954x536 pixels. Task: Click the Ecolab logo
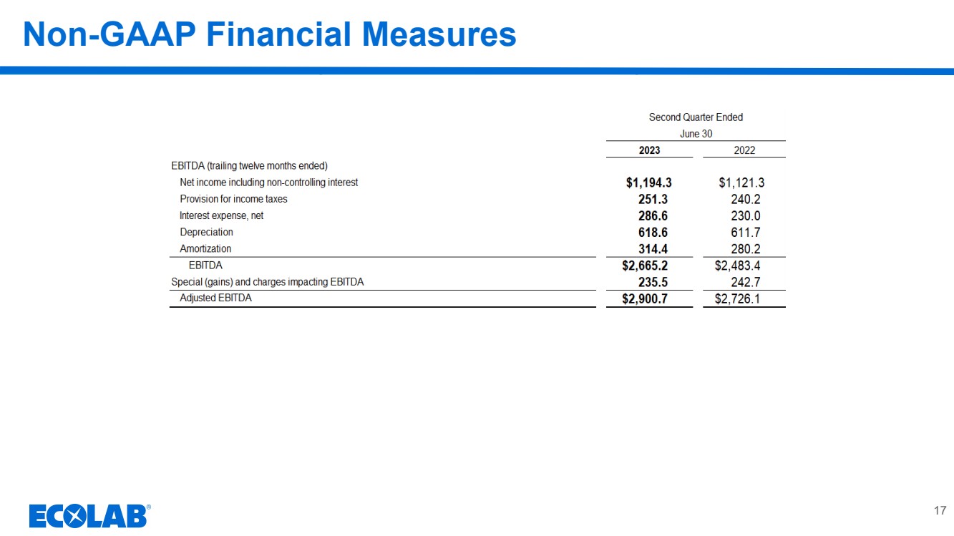(89, 515)
